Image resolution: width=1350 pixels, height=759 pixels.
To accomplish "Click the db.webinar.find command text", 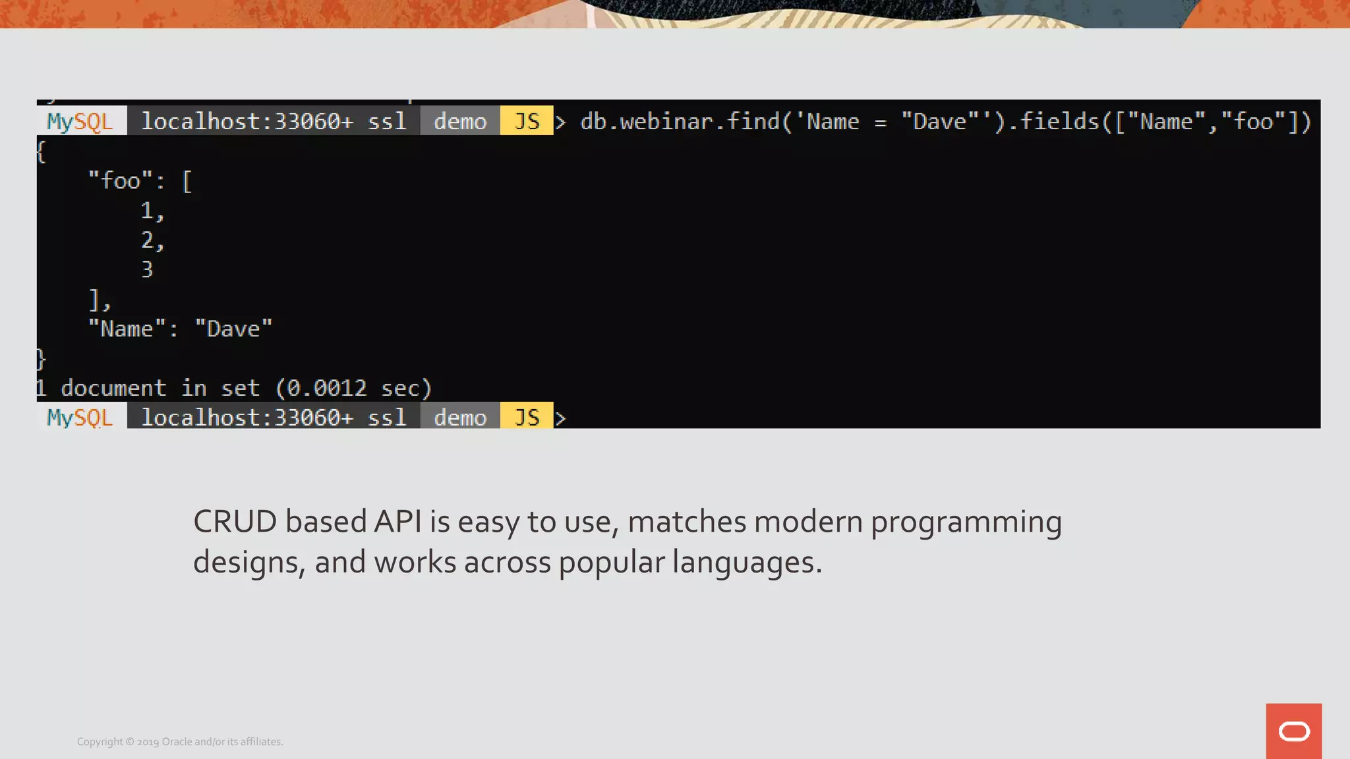I will click(x=946, y=122).
